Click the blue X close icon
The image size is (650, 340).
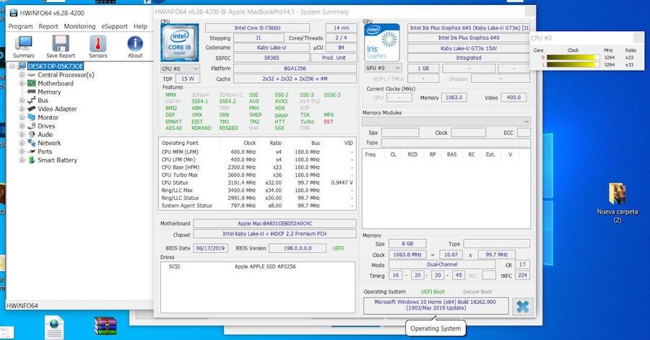522,306
